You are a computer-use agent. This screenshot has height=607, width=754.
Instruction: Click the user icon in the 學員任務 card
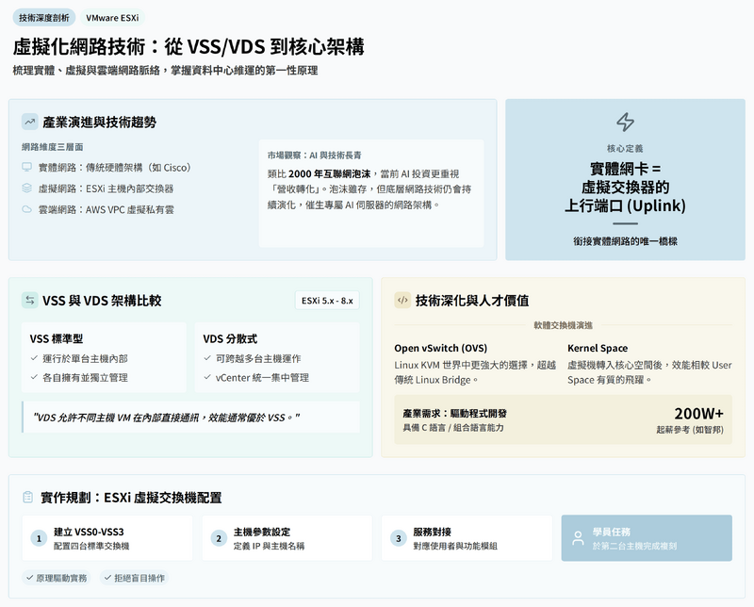pos(579,538)
